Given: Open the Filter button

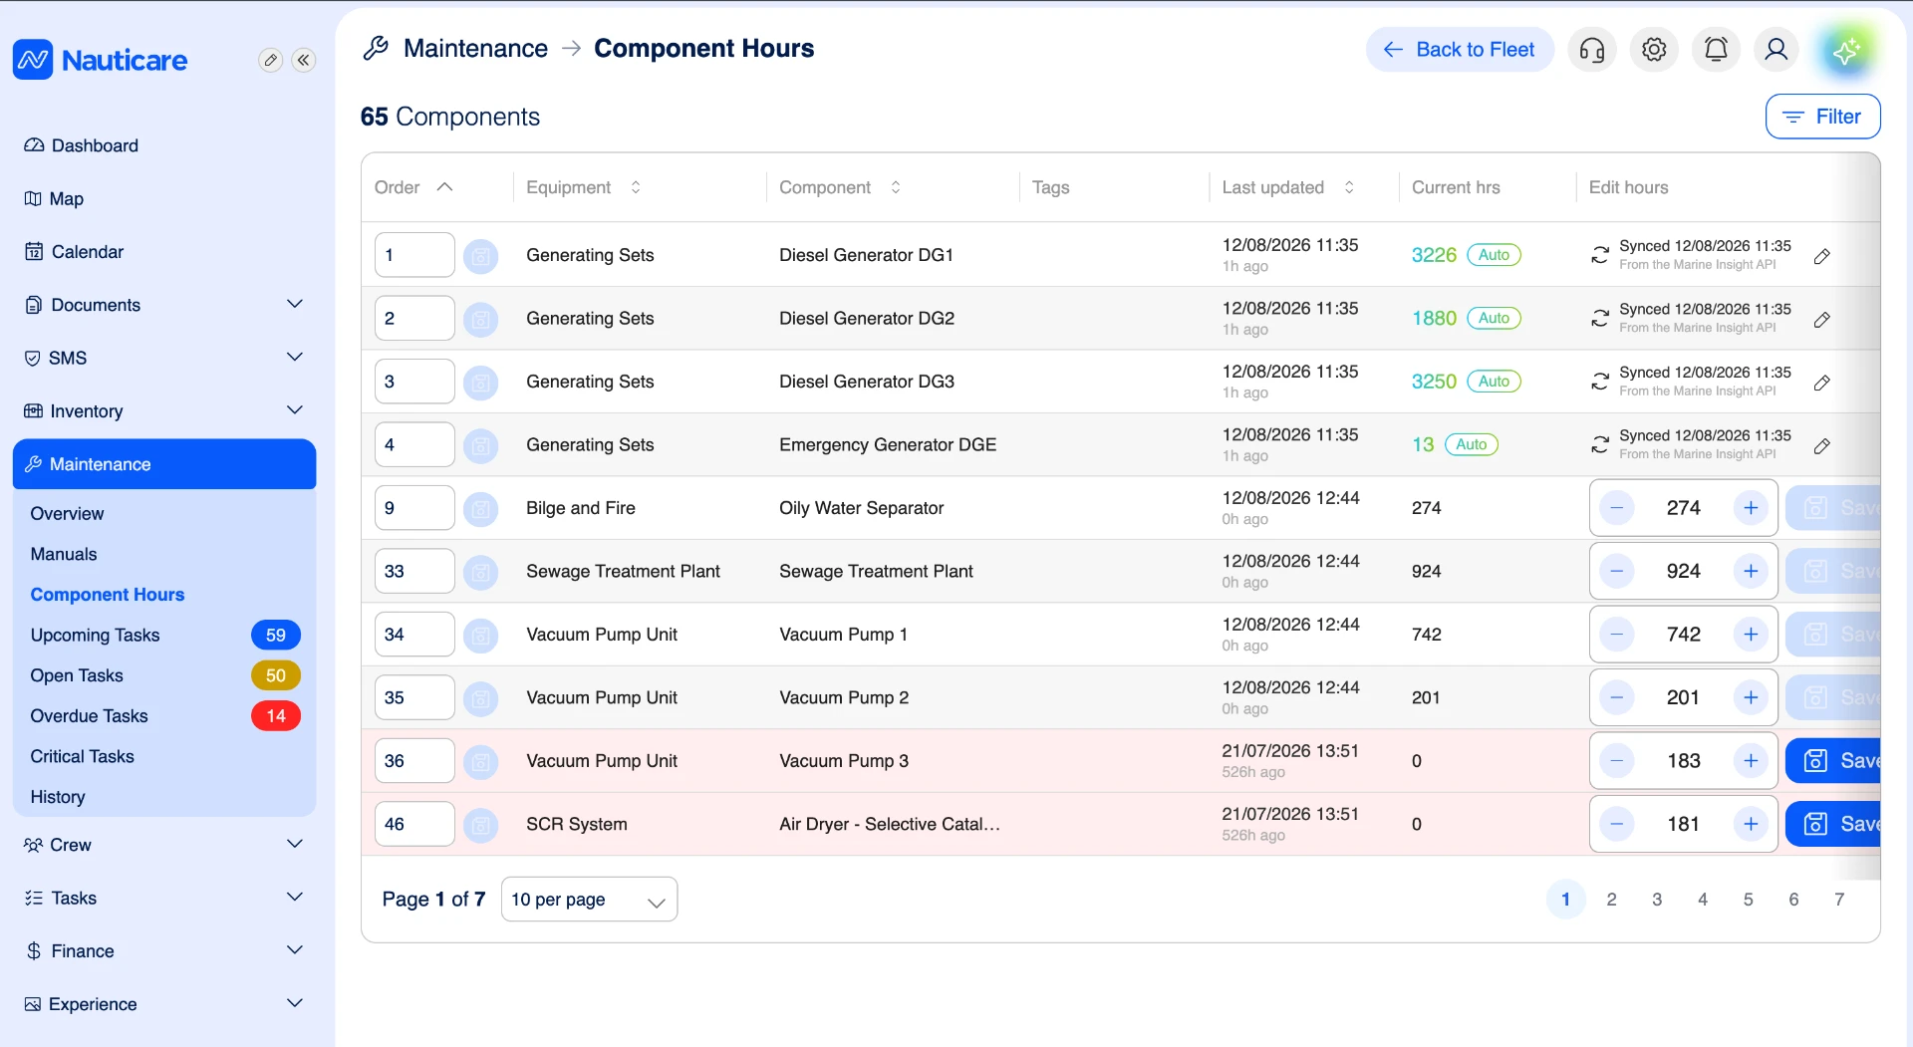Looking at the screenshot, I should 1822,117.
